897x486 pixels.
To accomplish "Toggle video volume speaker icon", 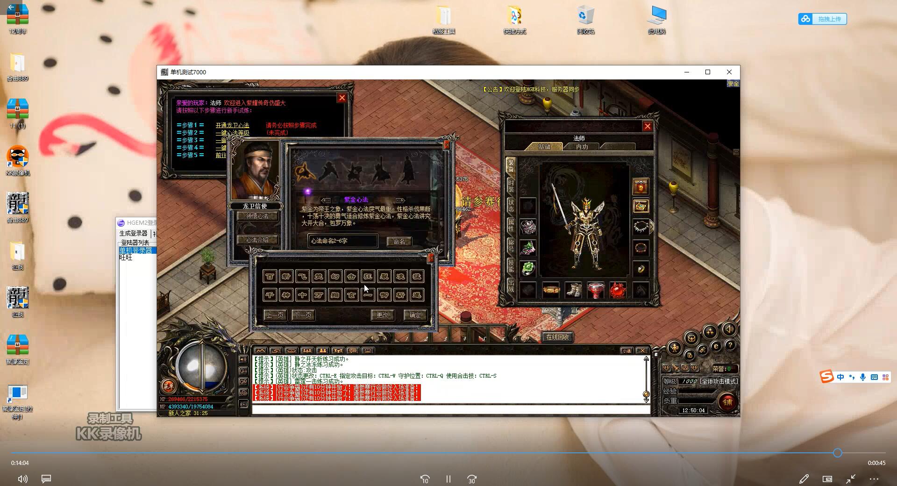I will point(22,479).
